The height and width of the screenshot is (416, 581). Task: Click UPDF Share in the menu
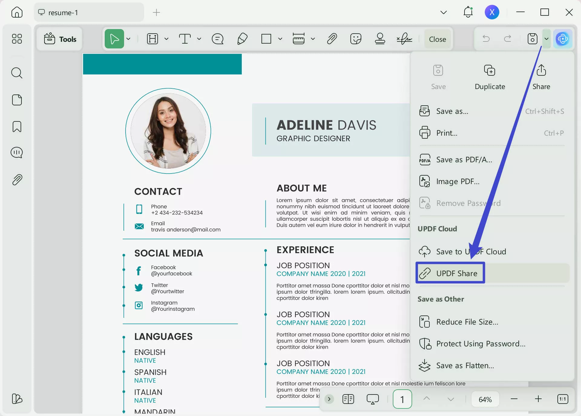pyautogui.click(x=456, y=273)
